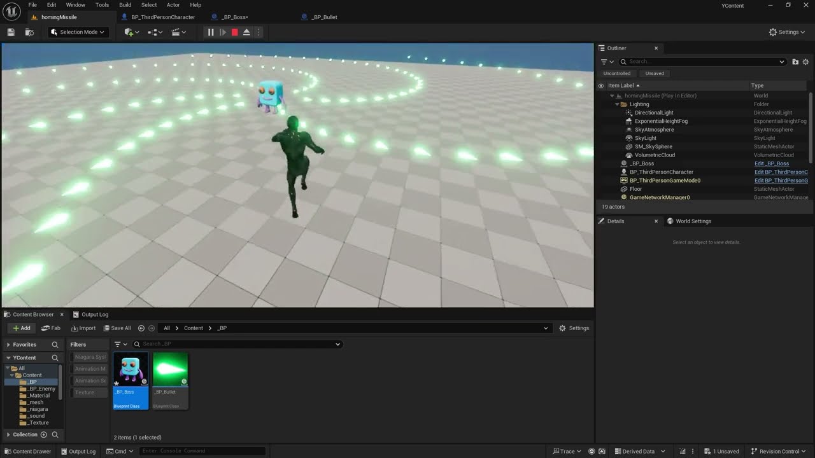Pause the play-in-editor simulation

pyautogui.click(x=211, y=32)
